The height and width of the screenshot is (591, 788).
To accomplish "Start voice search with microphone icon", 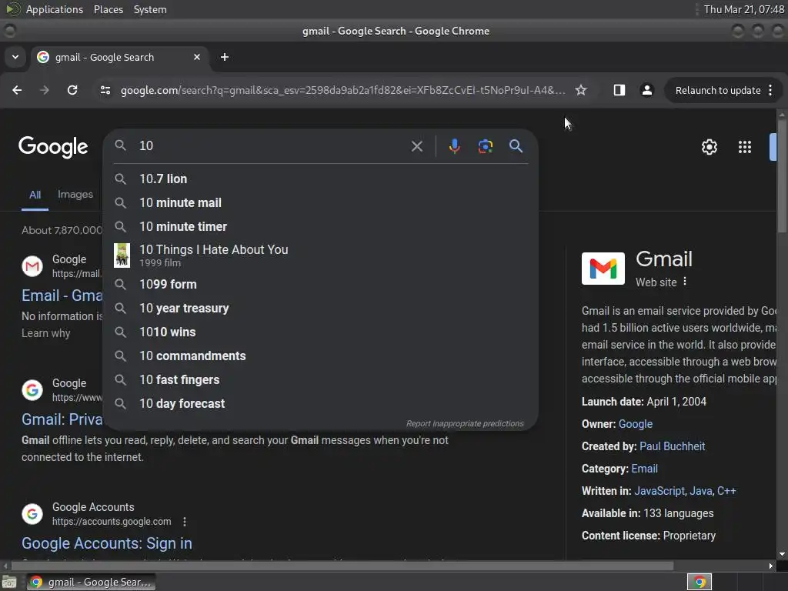I will tap(454, 146).
